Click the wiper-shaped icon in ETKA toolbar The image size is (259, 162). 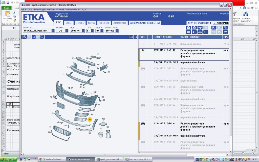200,32
